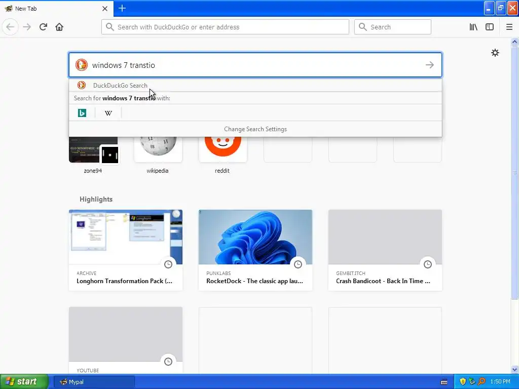
Task: Open the security shield tray icon
Action: (463, 382)
